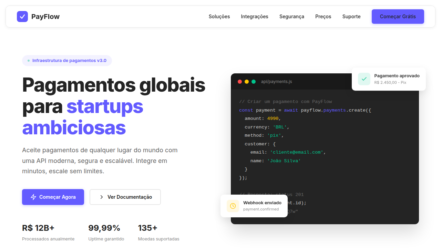Click the yellow traffic-light dot on code window
This screenshot has width=441, height=248.
[x=247, y=82]
